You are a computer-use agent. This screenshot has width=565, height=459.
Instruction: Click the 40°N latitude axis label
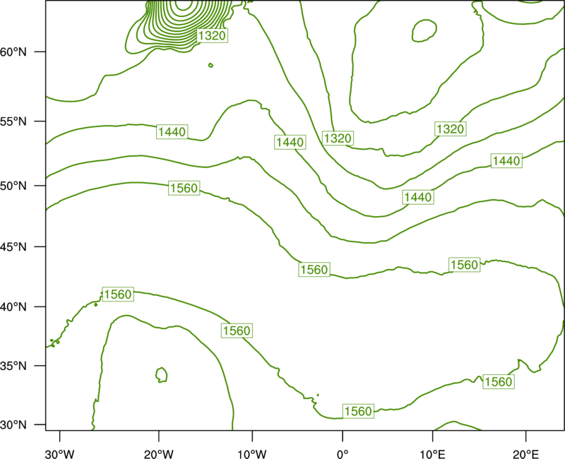coord(13,307)
